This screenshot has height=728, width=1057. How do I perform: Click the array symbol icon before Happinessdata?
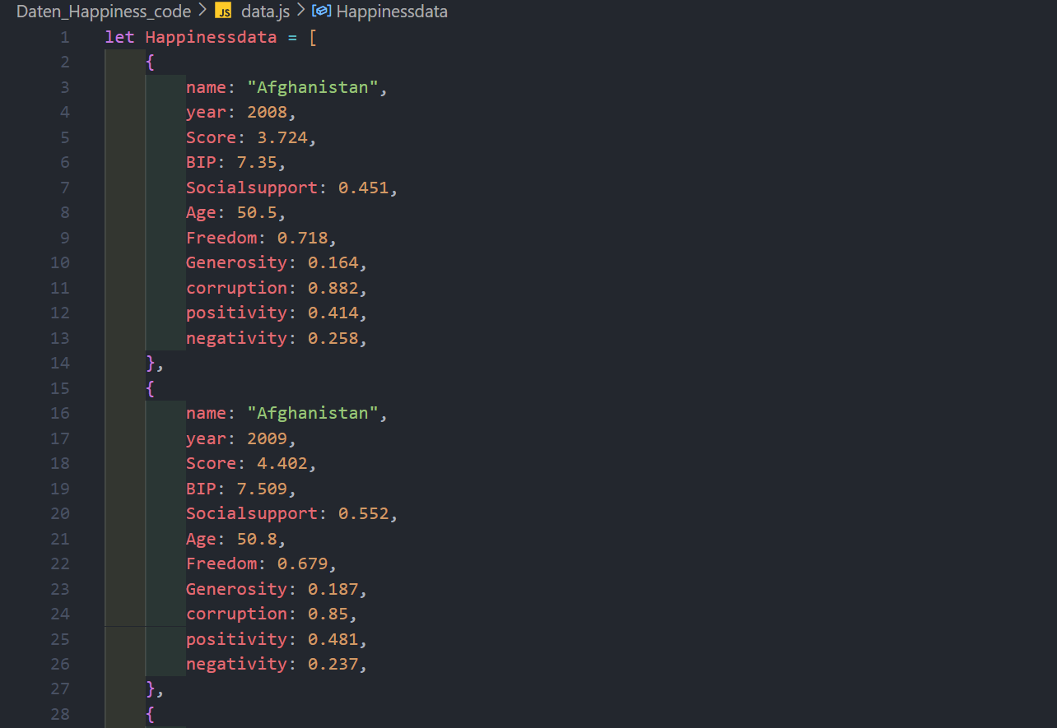coord(321,12)
